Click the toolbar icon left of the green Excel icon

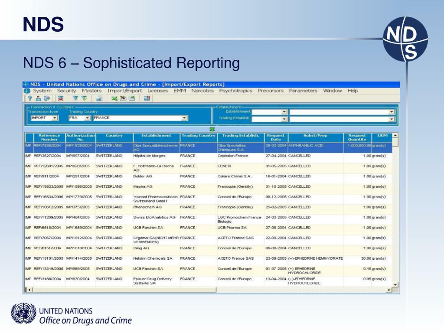tap(99, 98)
